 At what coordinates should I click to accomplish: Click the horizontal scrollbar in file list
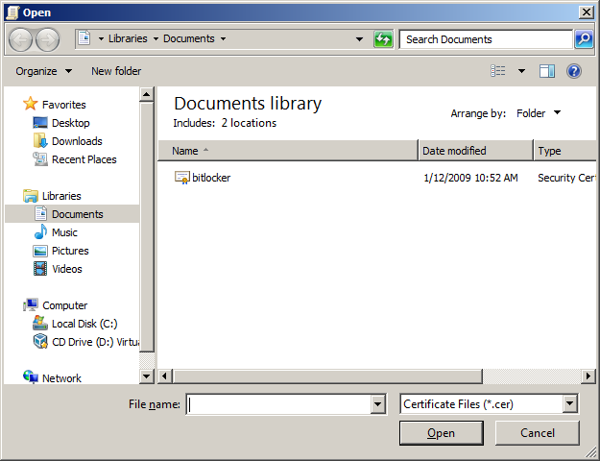374,376
